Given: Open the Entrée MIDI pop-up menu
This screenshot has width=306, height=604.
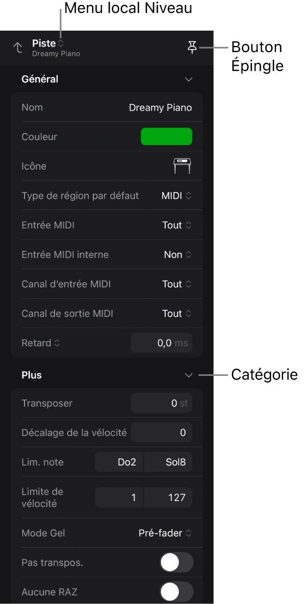Looking at the screenshot, I should [177, 225].
